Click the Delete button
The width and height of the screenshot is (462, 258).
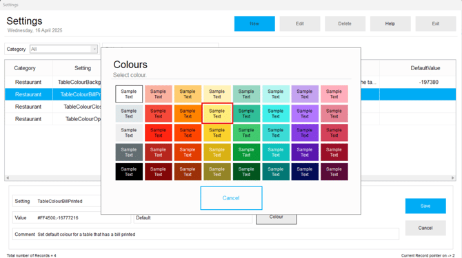point(345,23)
